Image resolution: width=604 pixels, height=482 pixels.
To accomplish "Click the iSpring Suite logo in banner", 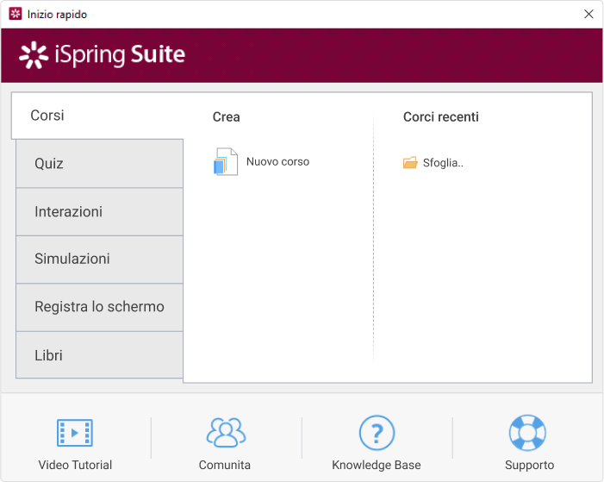I will click(x=102, y=55).
